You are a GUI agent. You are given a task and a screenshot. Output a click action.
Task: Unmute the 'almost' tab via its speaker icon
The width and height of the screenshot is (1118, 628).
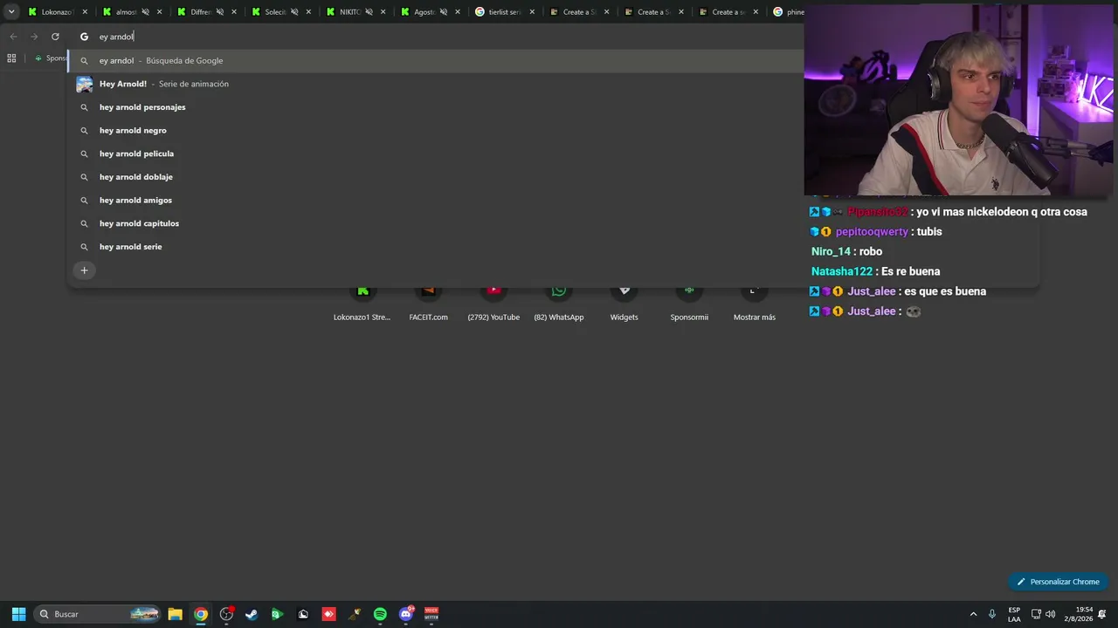(145, 12)
